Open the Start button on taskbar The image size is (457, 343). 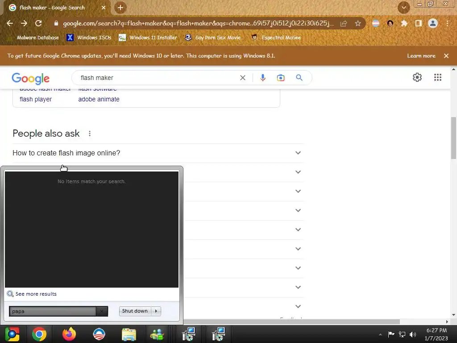point(12,334)
